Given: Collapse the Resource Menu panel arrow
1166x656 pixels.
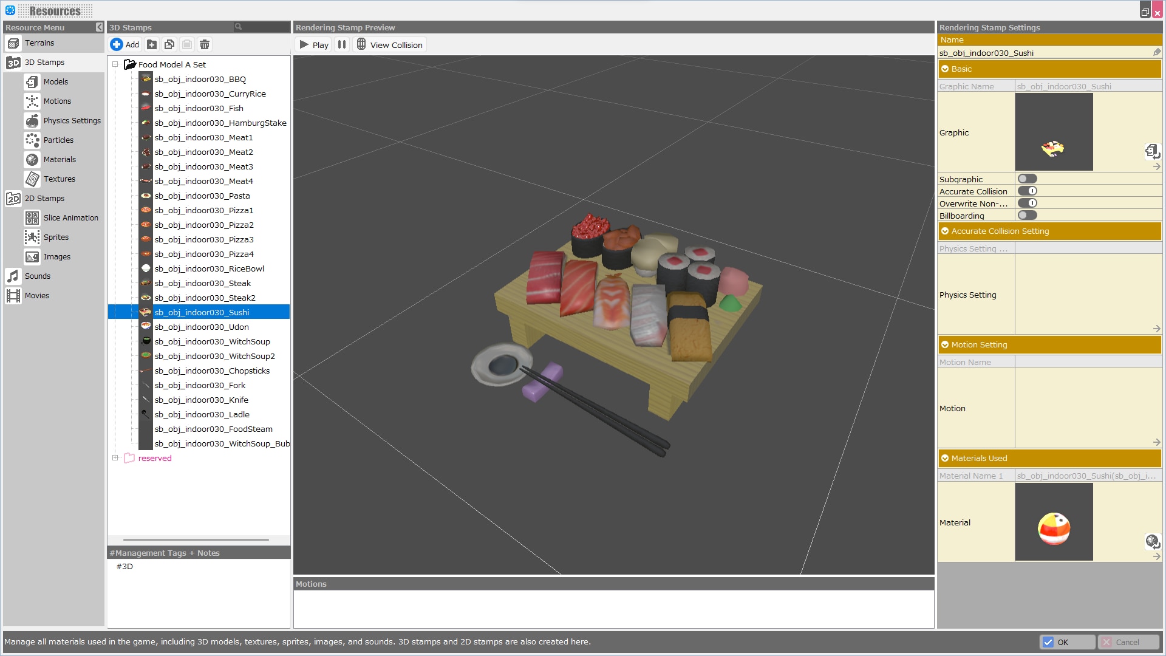Looking at the screenshot, I should click(99, 27).
